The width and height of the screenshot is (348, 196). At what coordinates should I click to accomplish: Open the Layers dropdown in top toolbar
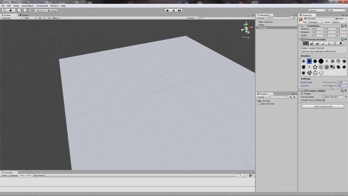(316, 10)
